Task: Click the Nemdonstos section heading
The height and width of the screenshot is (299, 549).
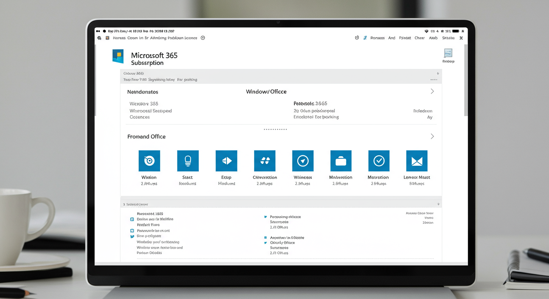Action: [143, 92]
